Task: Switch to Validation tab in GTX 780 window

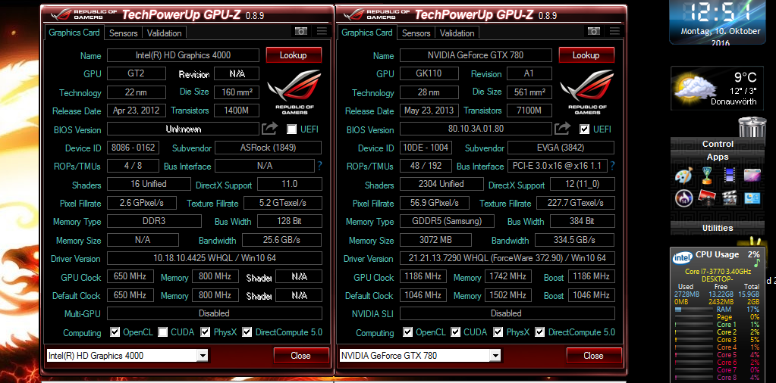Action: point(457,33)
